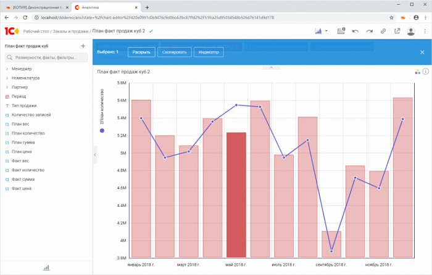Image resolution: width=432 pixels, height=275 pixels.
Task: Close the blue selection bar
Action: pyautogui.click(x=422, y=52)
